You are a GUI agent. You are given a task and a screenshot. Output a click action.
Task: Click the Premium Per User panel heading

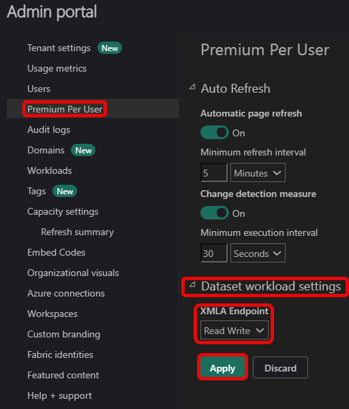[x=265, y=50]
